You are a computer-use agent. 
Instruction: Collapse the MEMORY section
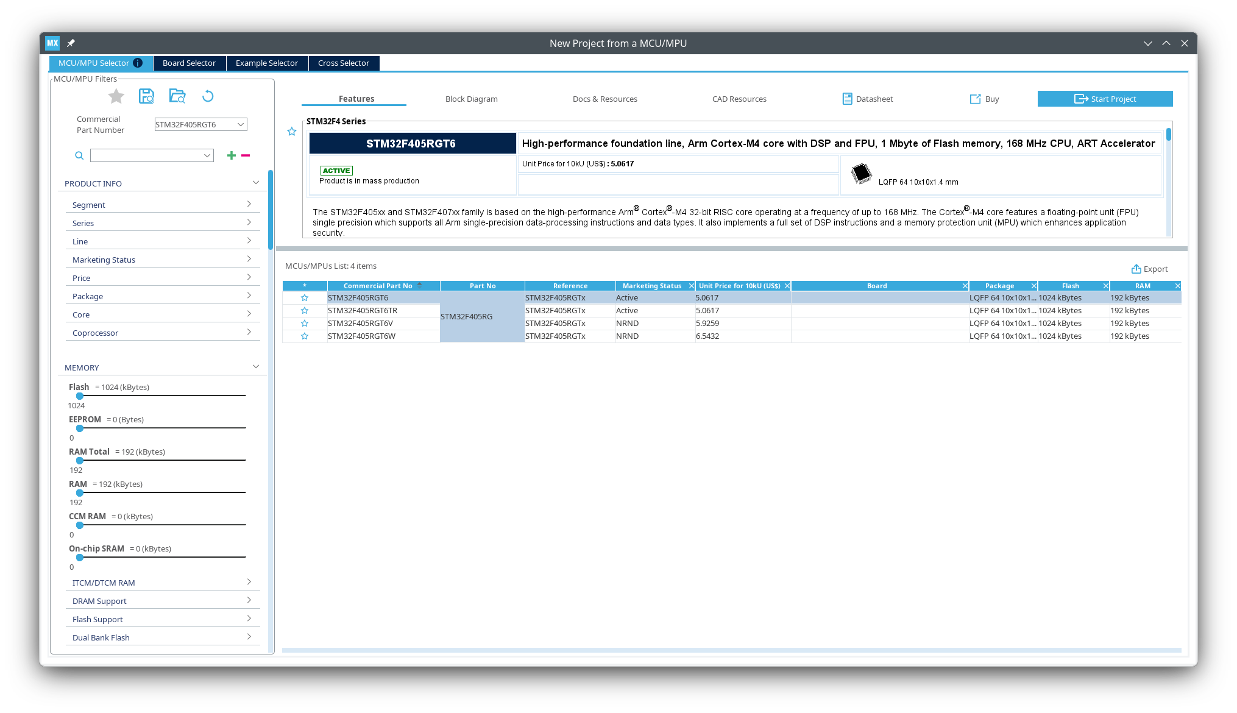coord(255,367)
